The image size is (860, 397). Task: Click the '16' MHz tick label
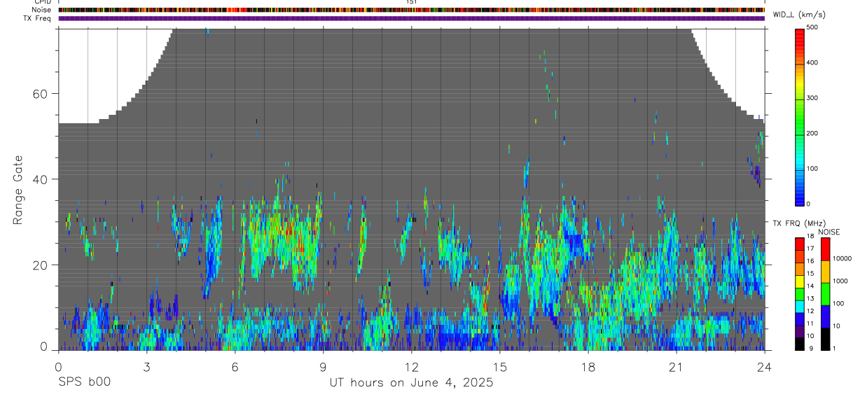tap(811, 261)
